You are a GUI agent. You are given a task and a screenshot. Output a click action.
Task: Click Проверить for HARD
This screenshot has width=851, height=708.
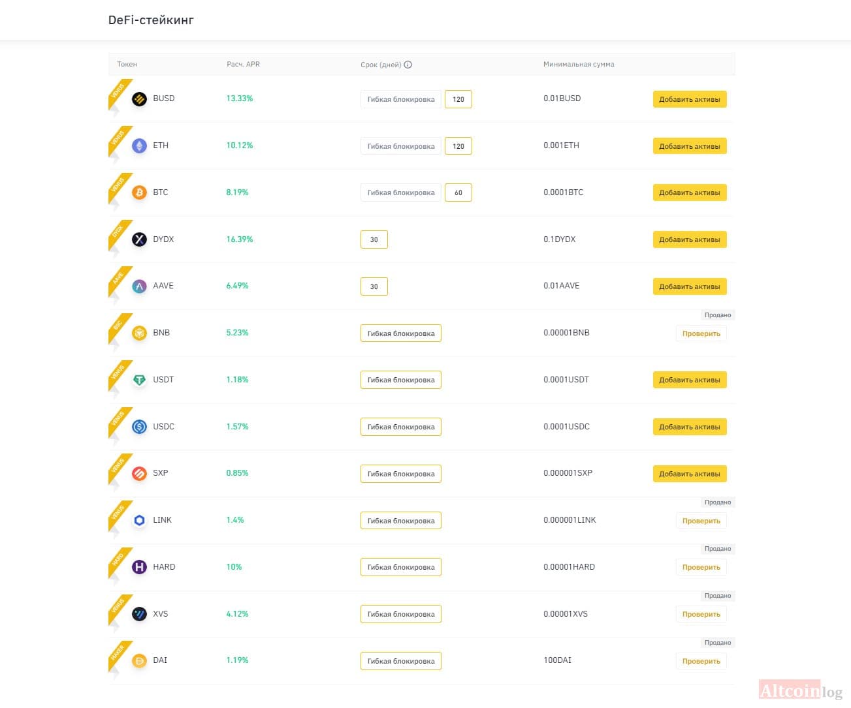tap(701, 567)
